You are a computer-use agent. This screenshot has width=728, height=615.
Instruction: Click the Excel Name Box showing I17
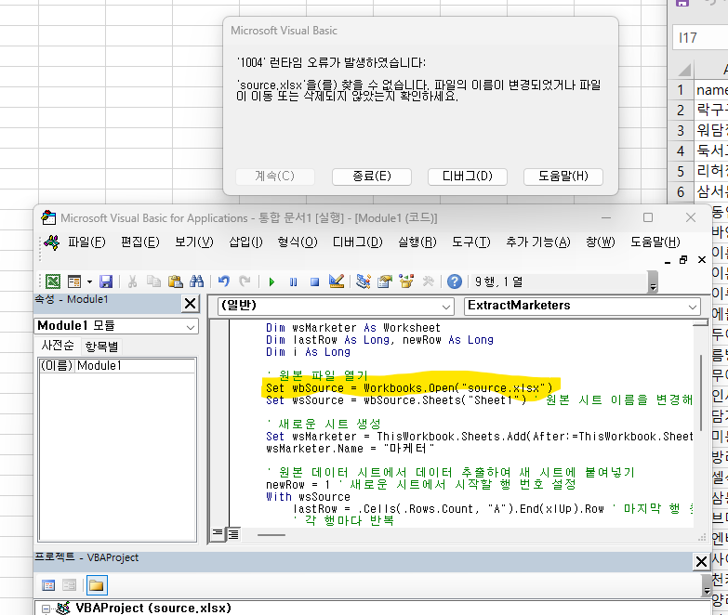coord(700,37)
